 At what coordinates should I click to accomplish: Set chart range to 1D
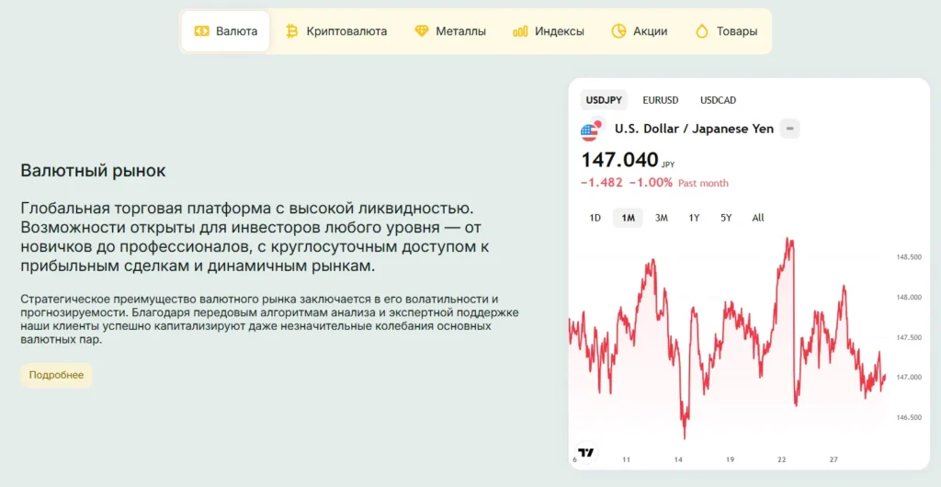pos(595,218)
